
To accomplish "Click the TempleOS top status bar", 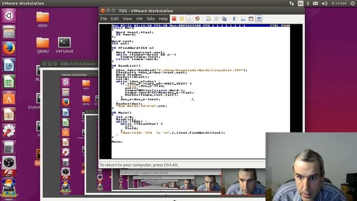I will click(x=201, y=26).
